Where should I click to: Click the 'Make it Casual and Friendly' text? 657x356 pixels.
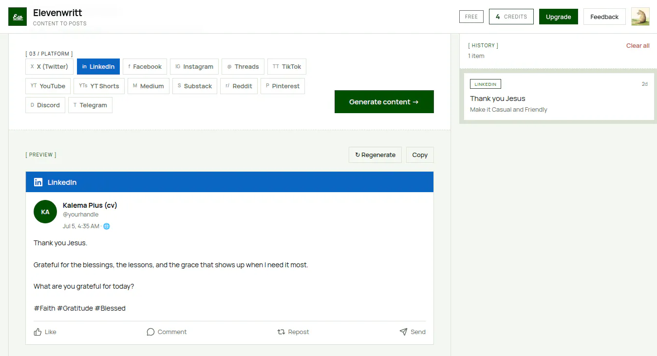pyautogui.click(x=508, y=110)
